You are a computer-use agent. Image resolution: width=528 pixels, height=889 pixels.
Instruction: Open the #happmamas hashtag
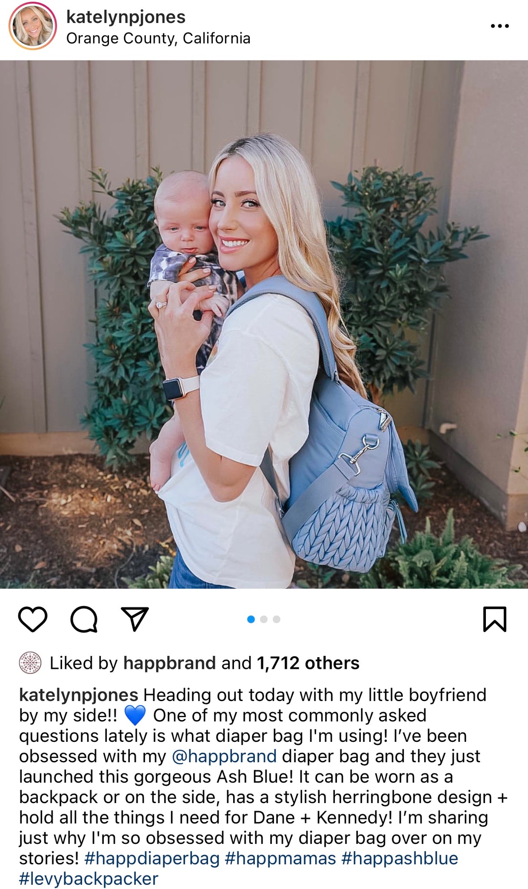(x=280, y=858)
